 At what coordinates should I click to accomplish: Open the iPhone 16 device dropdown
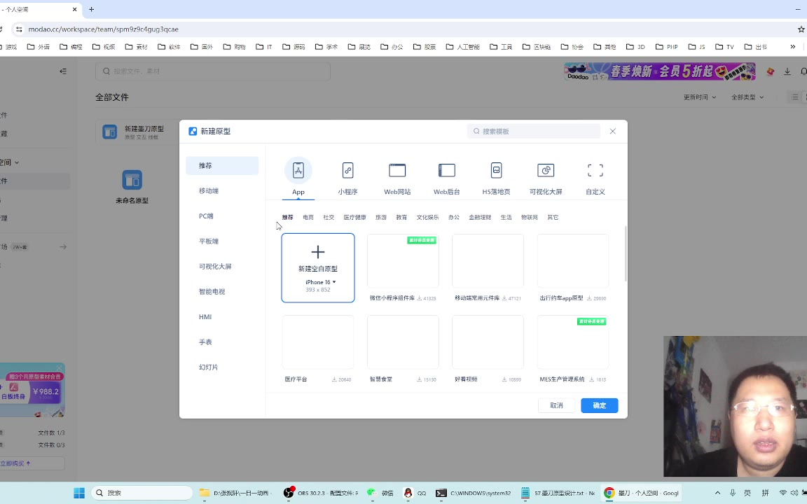[x=320, y=282]
